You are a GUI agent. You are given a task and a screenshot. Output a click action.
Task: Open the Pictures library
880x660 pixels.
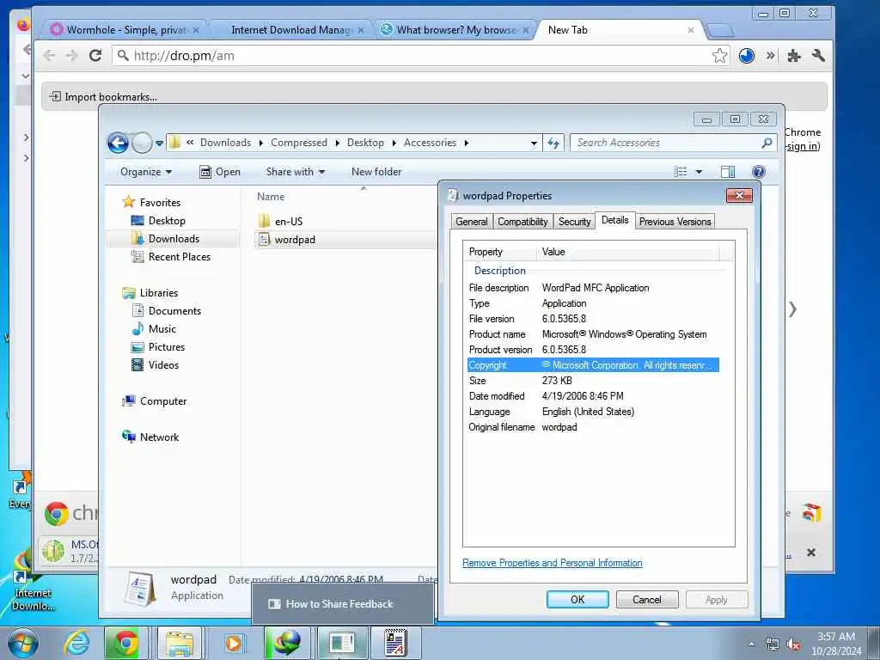point(166,346)
